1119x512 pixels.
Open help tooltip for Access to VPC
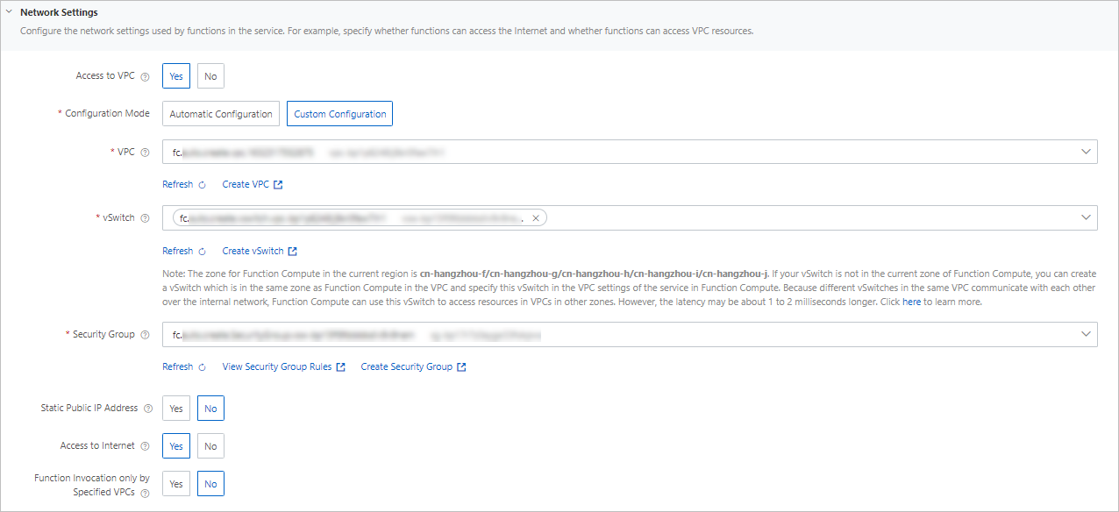pos(146,76)
